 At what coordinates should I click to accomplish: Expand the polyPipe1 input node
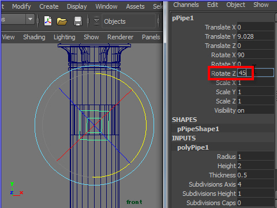click(193, 147)
